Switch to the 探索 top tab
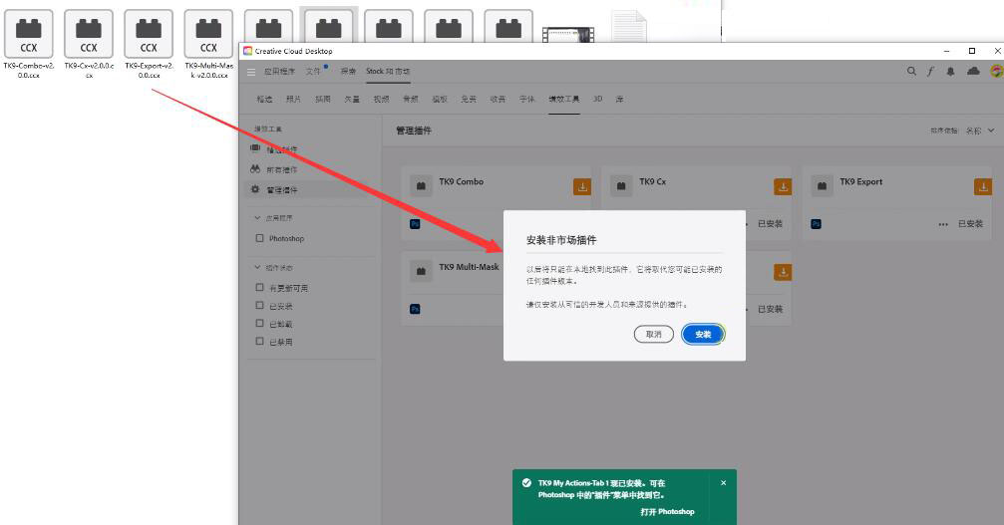The height and width of the screenshot is (525, 1004). [x=348, y=72]
